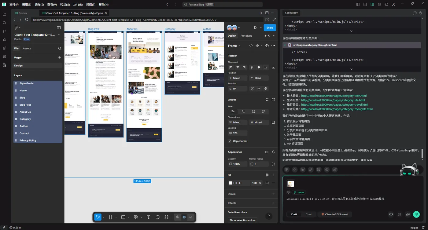Screen dimensions: 428x230
Task: Toggle the Figma left sidebar panel icon
Action: tap(59, 27)
